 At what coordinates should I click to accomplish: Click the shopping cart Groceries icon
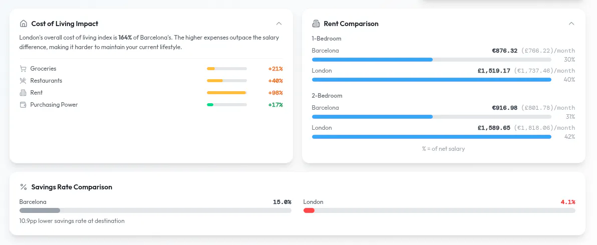(x=23, y=69)
